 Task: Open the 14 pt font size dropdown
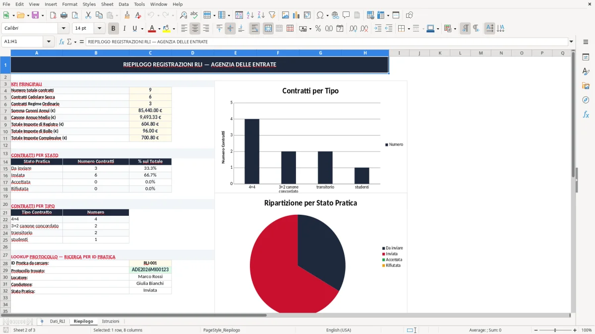point(100,29)
